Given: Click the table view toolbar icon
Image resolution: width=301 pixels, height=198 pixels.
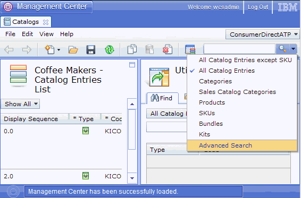Looking at the screenshot, I should tap(190, 49).
